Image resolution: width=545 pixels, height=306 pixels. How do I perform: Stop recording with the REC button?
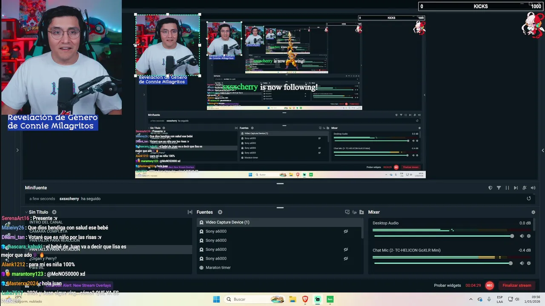tap(490, 286)
